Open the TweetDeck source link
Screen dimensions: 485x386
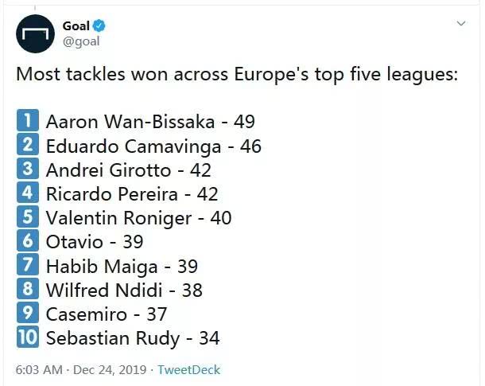coord(188,370)
